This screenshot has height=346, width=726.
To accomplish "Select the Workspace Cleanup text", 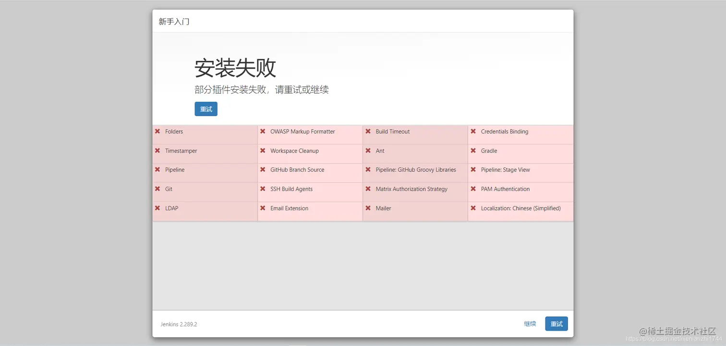I will 294,151.
